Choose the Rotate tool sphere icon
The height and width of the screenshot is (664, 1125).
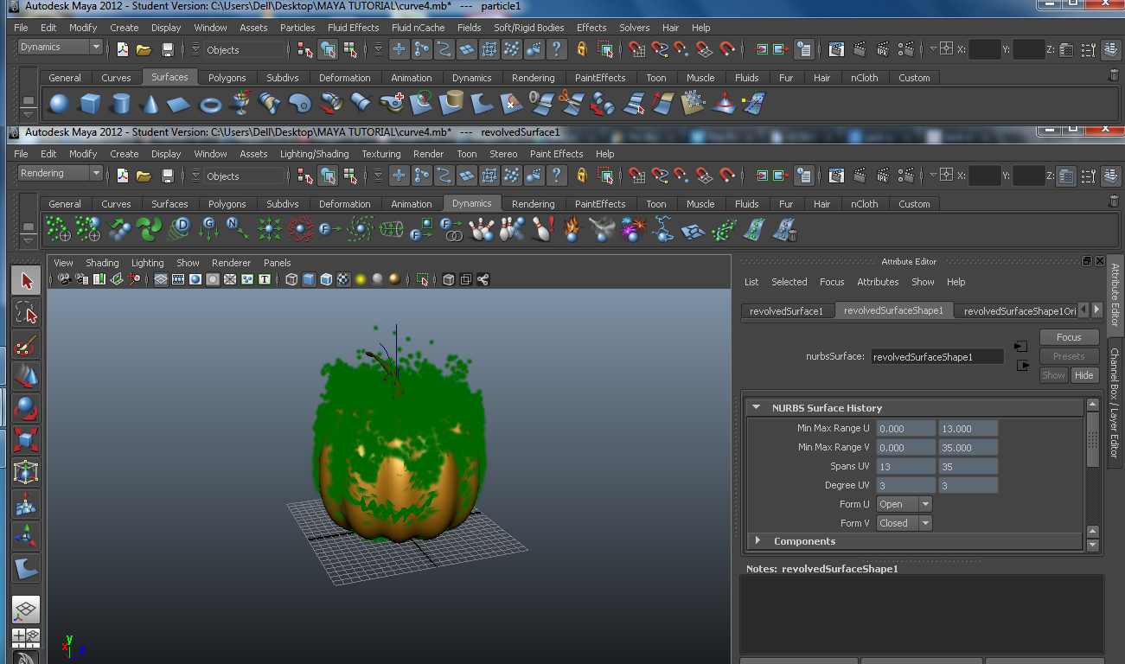coord(26,409)
